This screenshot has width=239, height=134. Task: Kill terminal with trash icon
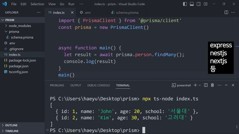(x=212, y=85)
